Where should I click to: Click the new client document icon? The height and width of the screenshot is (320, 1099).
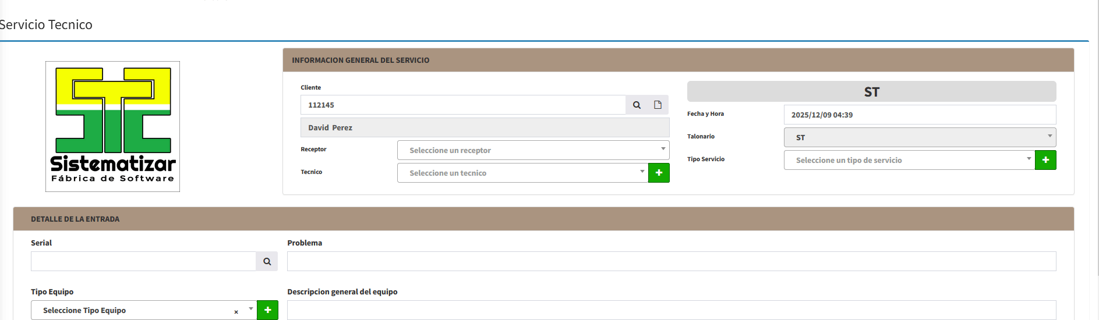658,105
